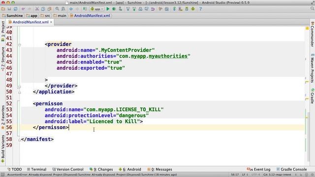
Task: Collapse the closing application tag fold marker
Action: (20, 92)
